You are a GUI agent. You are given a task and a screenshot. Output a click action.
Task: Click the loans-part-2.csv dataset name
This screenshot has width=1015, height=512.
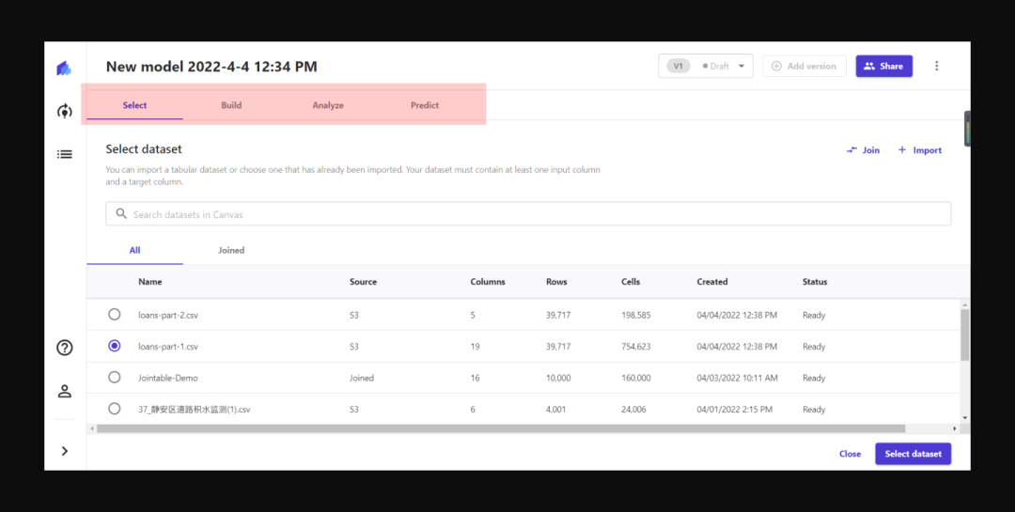[x=168, y=316]
